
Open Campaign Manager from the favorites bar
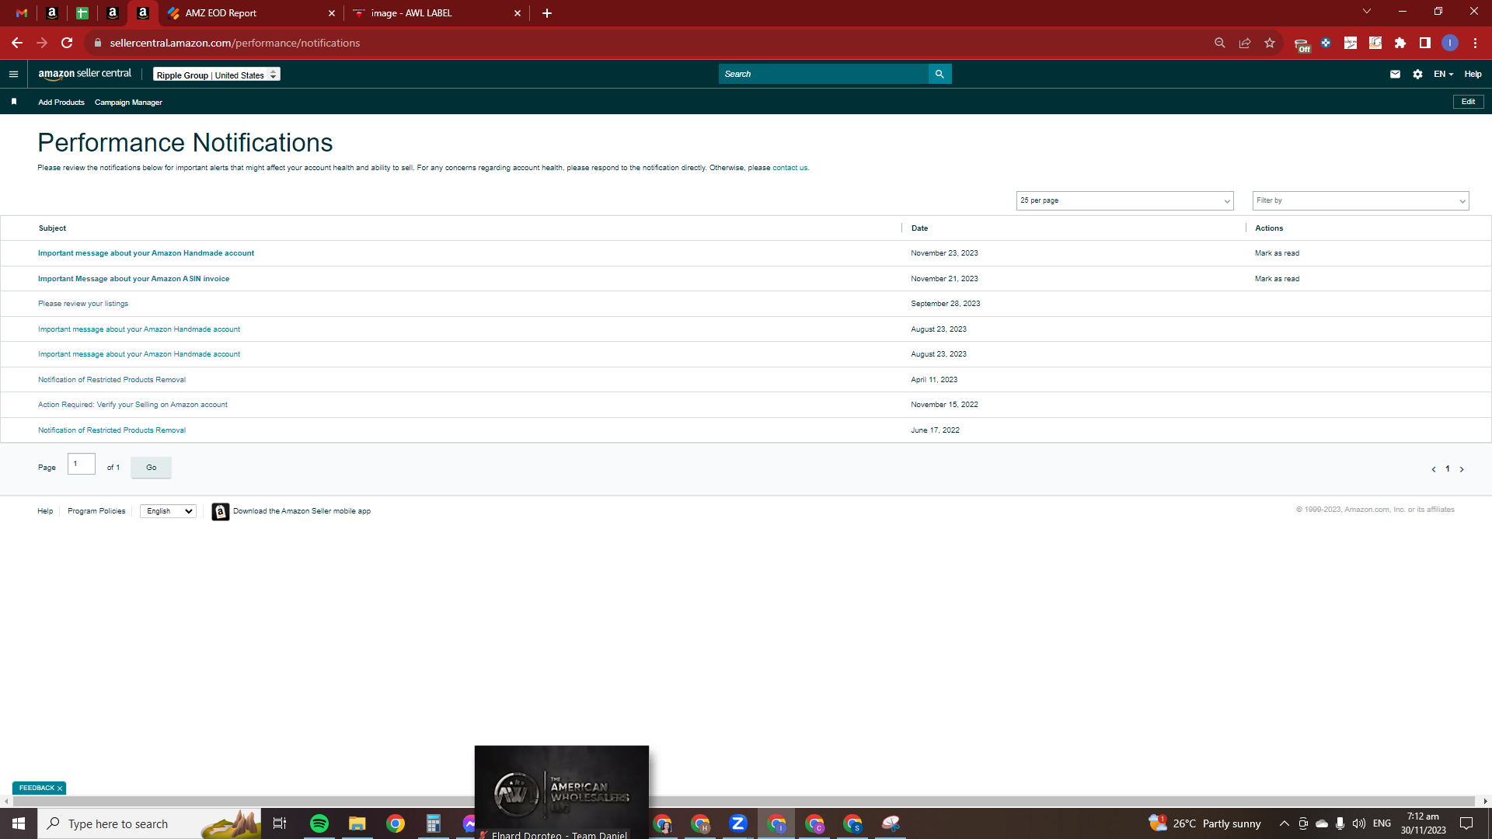pyautogui.click(x=128, y=103)
